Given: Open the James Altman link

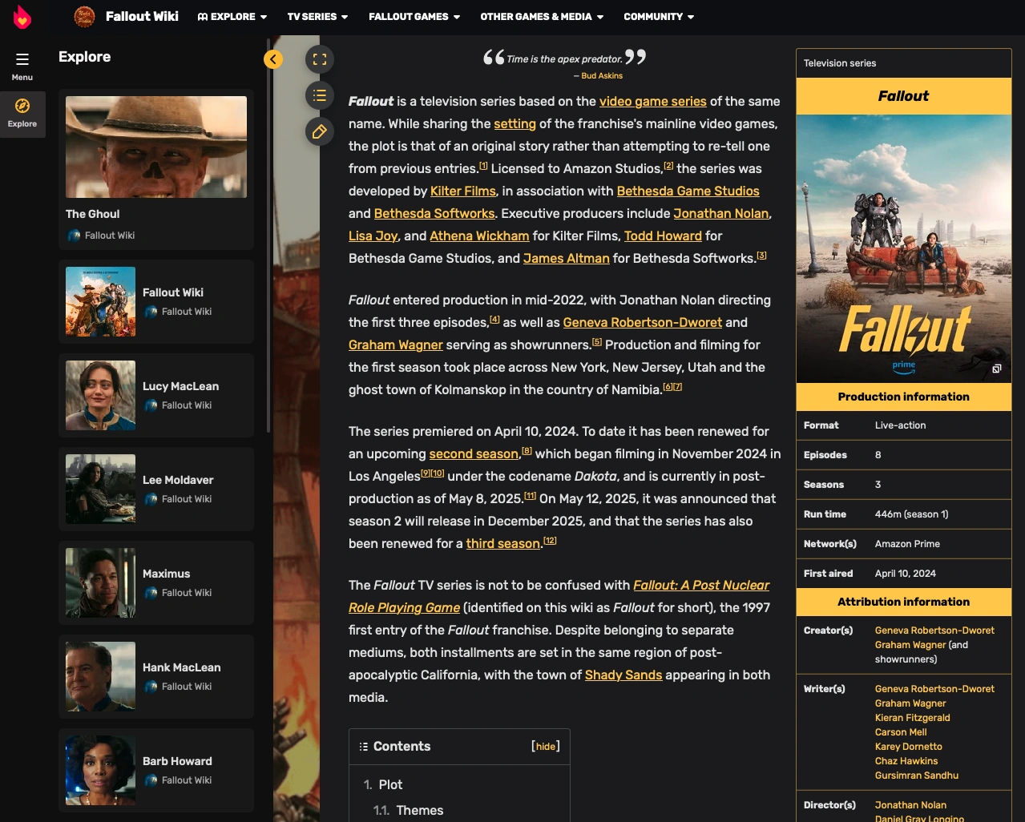Looking at the screenshot, I should tap(567, 258).
